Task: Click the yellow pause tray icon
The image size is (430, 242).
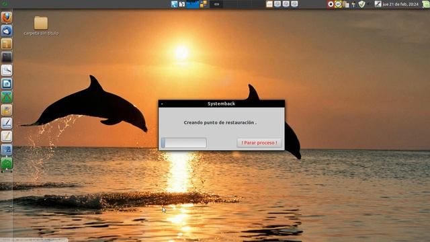Action: (x=338, y=4)
